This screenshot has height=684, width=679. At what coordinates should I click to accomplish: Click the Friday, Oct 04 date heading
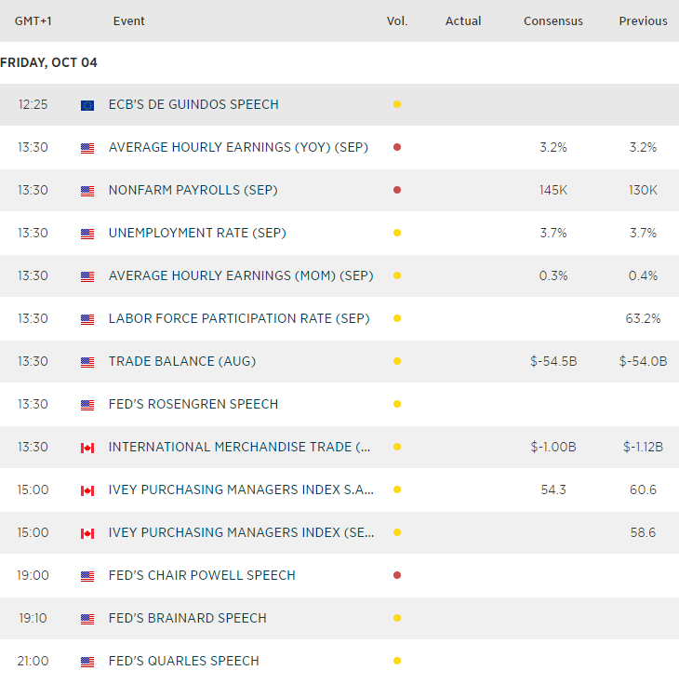coord(49,62)
